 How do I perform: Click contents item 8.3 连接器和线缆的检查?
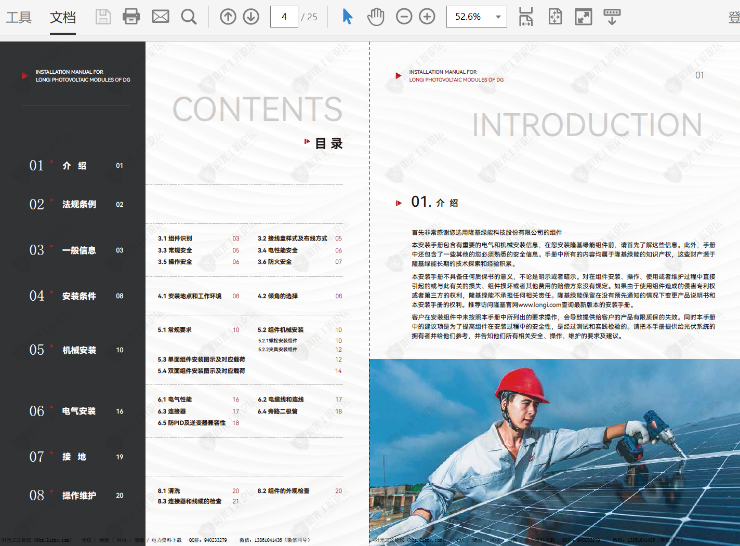[190, 501]
